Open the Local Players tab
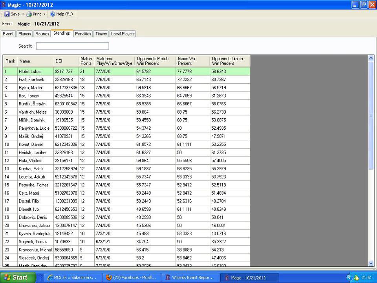The height and width of the screenshot is (283, 377). [123, 34]
